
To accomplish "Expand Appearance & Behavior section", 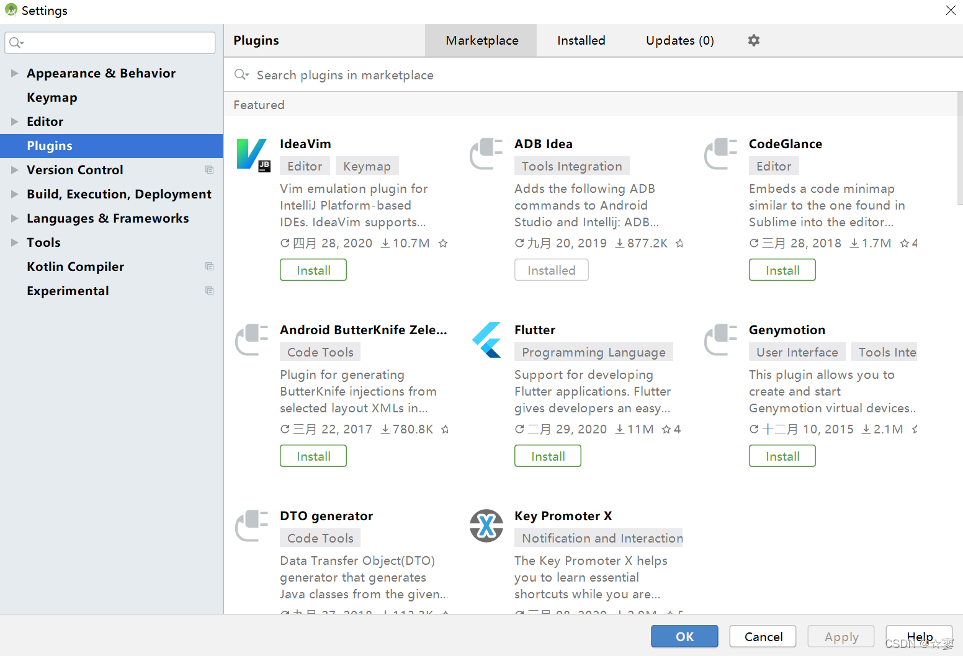I will click(x=14, y=73).
